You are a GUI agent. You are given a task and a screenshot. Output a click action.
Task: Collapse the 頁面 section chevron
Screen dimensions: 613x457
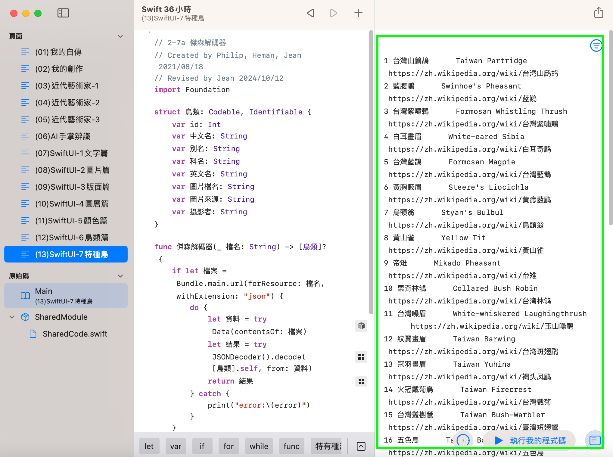tap(120, 36)
